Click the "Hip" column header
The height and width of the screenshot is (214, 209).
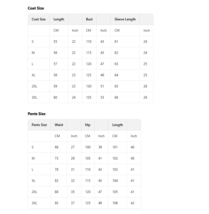[x=88, y=125]
